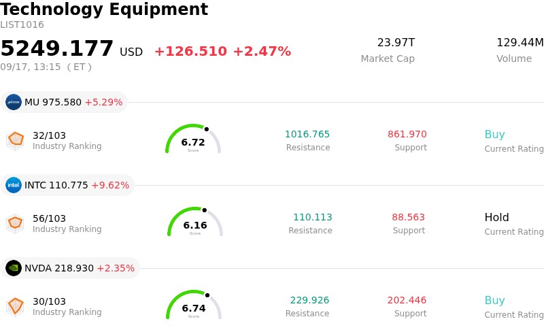544x332 pixels.
Task: Click INTC support value 88.563
Action: point(409,217)
